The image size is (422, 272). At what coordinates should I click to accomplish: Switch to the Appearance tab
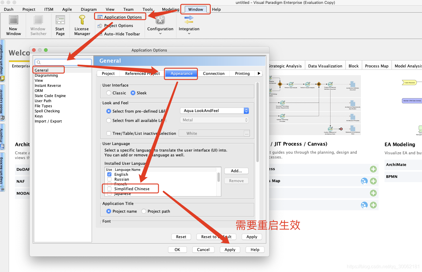[181, 73]
